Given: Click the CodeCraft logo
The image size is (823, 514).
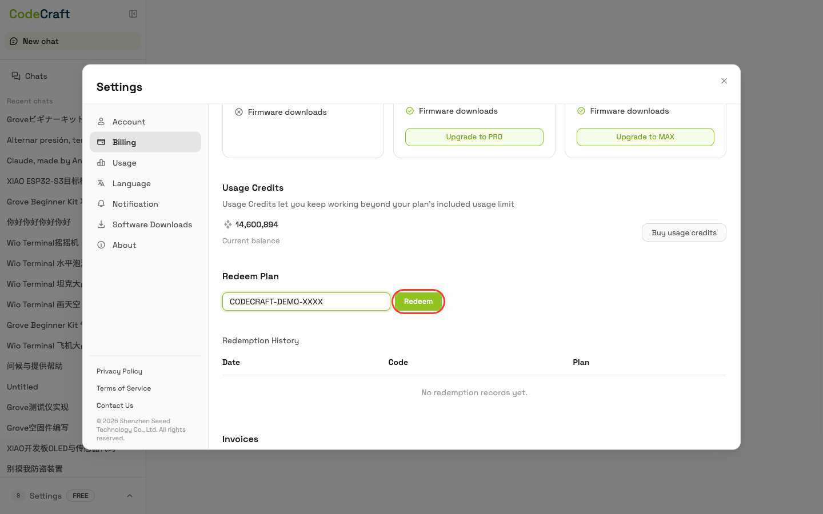Looking at the screenshot, I should pyautogui.click(x=39, y=14).
